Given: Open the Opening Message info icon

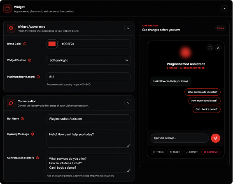Looking at the screenshot, I should (x=33, y=134).
